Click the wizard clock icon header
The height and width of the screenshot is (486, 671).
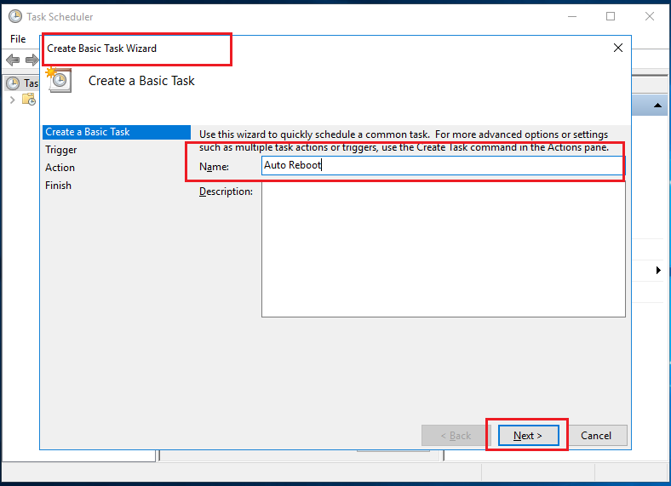(x=59, y=79)
